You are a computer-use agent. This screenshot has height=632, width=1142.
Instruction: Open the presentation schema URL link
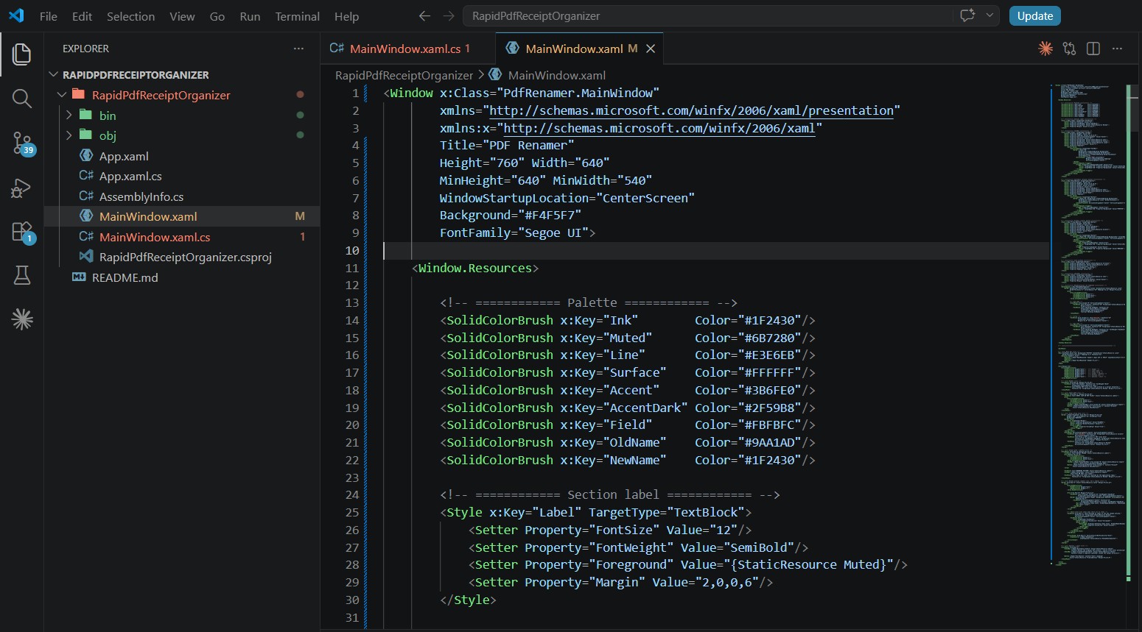[x=691, y=110]
